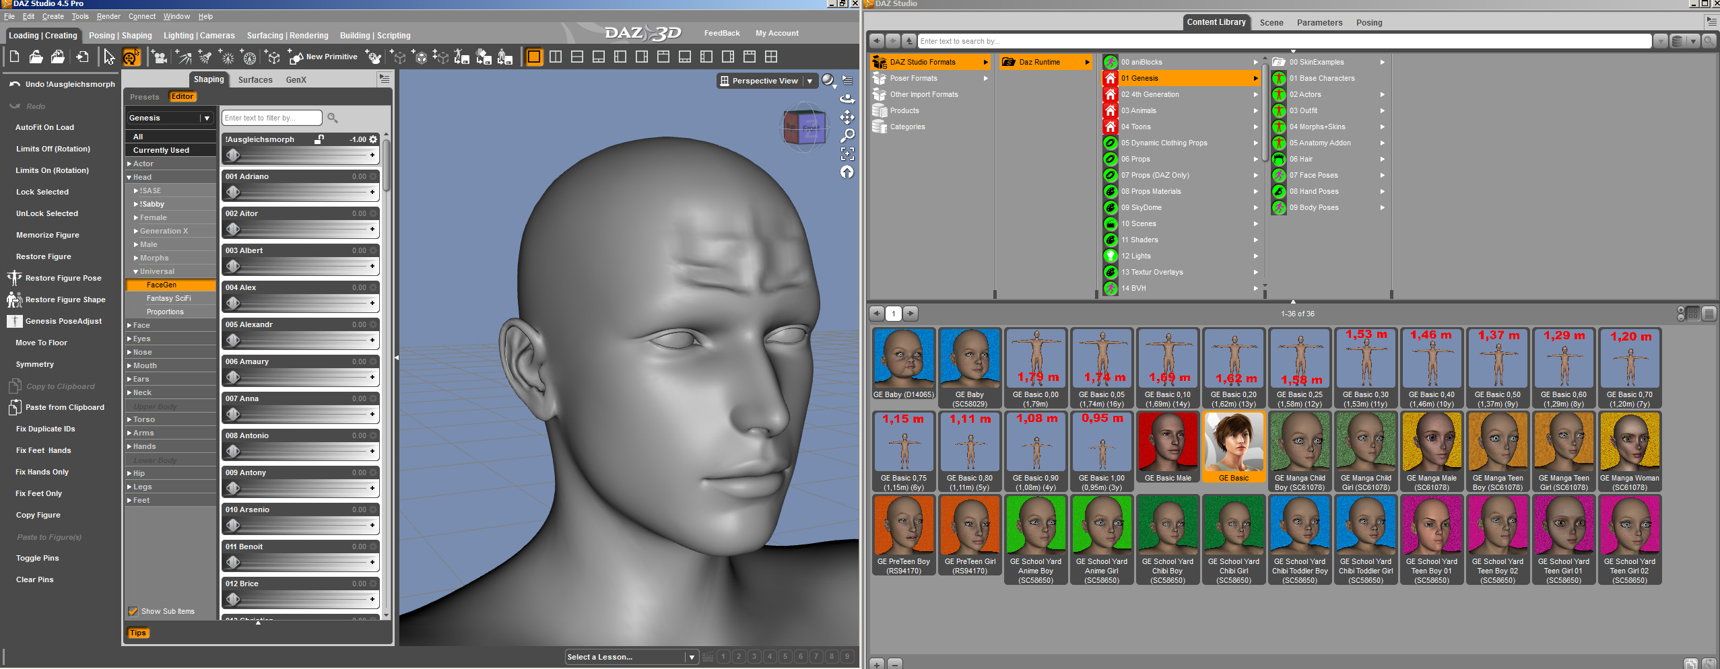Open the Perspective View dropdown
Screen dimensions: 1720x669
click(x=809, y=81)
